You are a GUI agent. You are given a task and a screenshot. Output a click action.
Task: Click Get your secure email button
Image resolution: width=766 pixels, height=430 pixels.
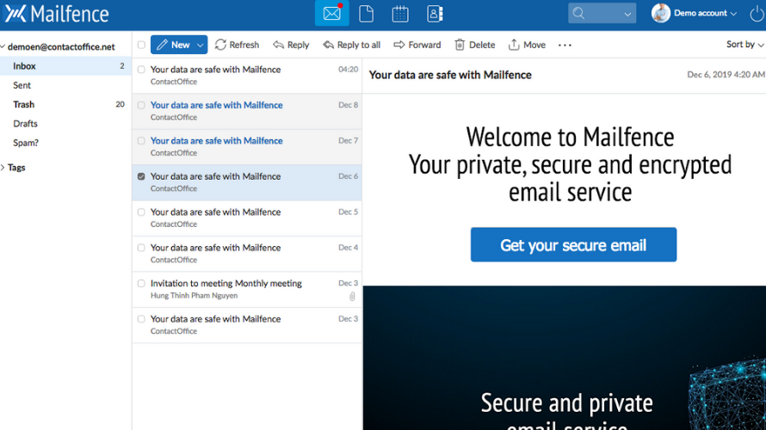[x=573, y=244]
